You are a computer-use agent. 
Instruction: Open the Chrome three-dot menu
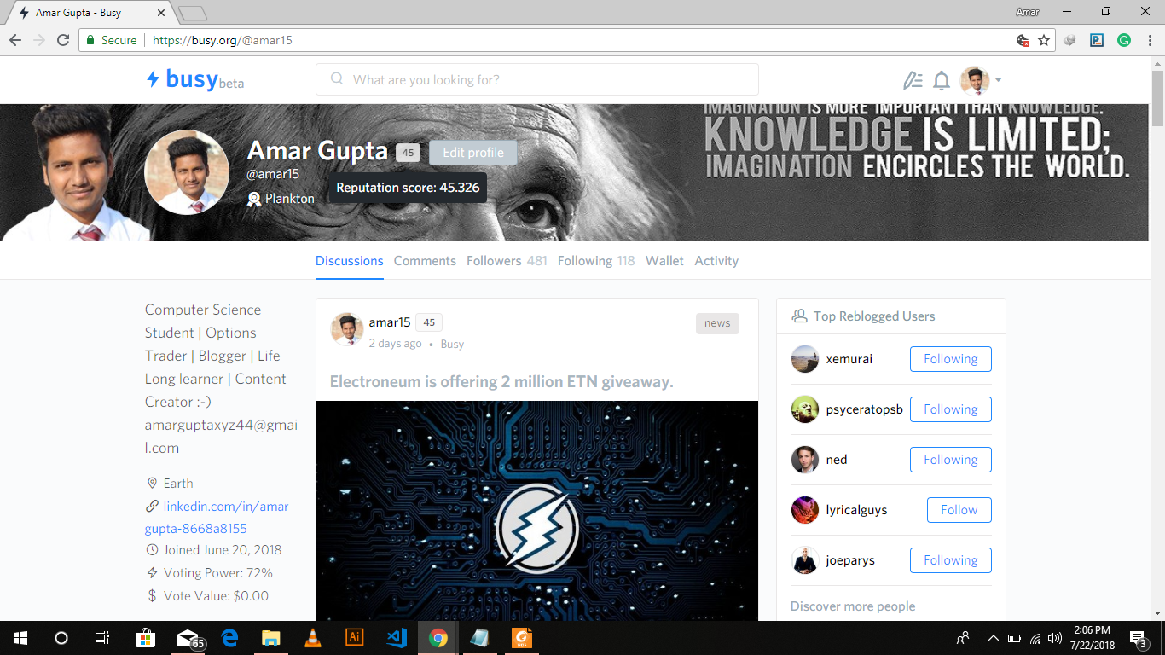point(1149,40)
